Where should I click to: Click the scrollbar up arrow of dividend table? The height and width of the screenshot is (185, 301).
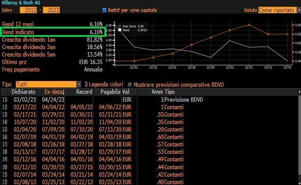coord(299,92)
